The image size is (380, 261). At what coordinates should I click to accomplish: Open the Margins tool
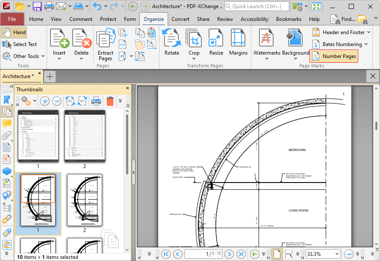tap(238, 42)
